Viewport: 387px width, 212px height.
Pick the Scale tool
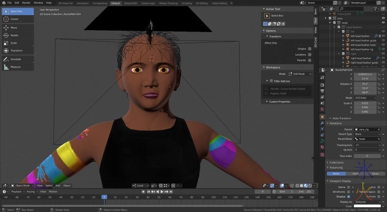pyautogui.click(x=17, y=43)
